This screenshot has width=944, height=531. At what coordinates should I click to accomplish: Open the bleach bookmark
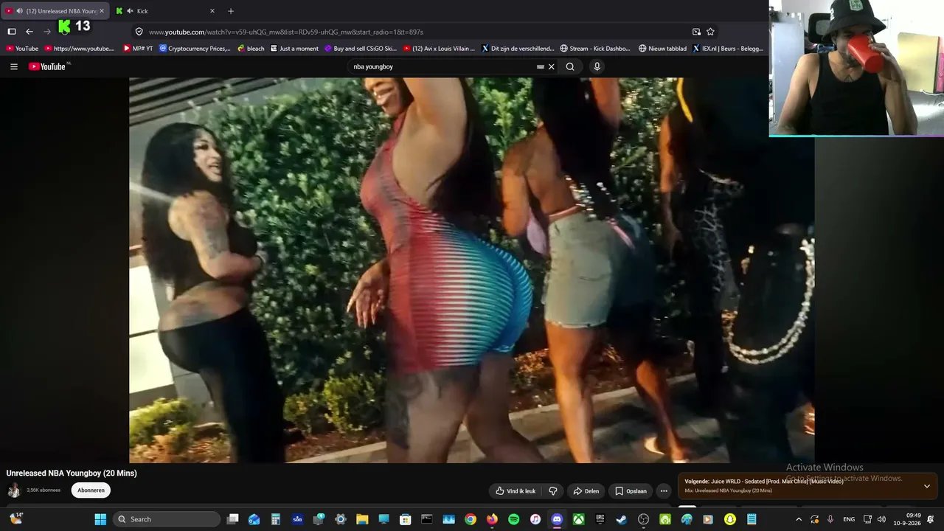click(251, 49)
